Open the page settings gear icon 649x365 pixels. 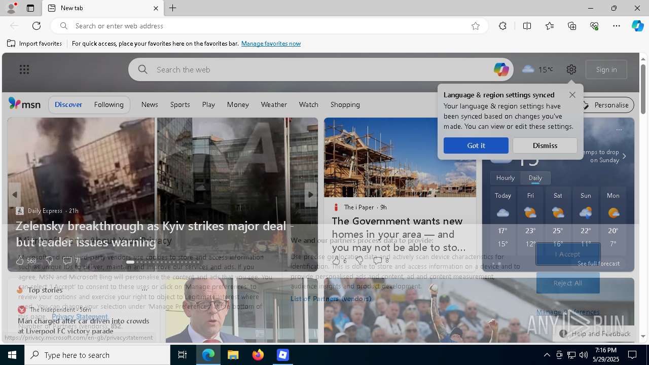click(571, 69)
